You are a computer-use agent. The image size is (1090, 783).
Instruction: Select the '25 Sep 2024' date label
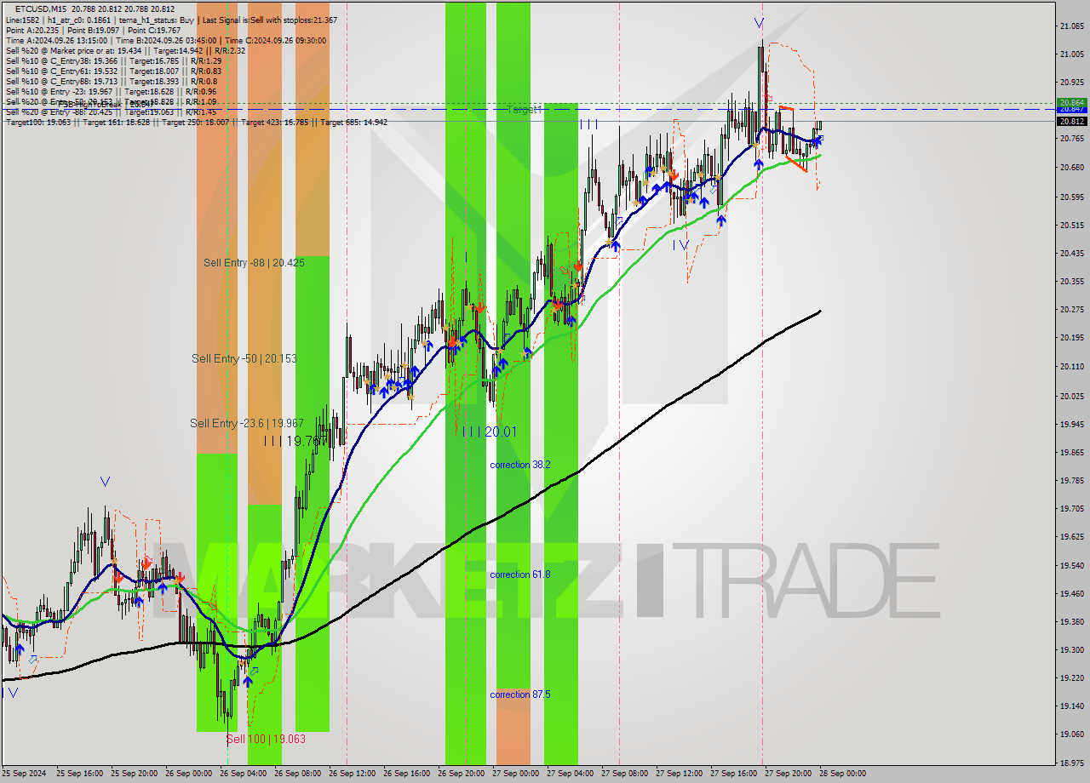point(24,774)
